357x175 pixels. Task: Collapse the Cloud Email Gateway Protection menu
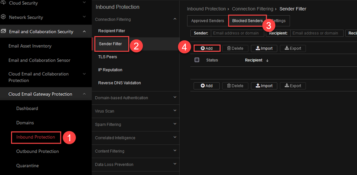pos(84,94)
